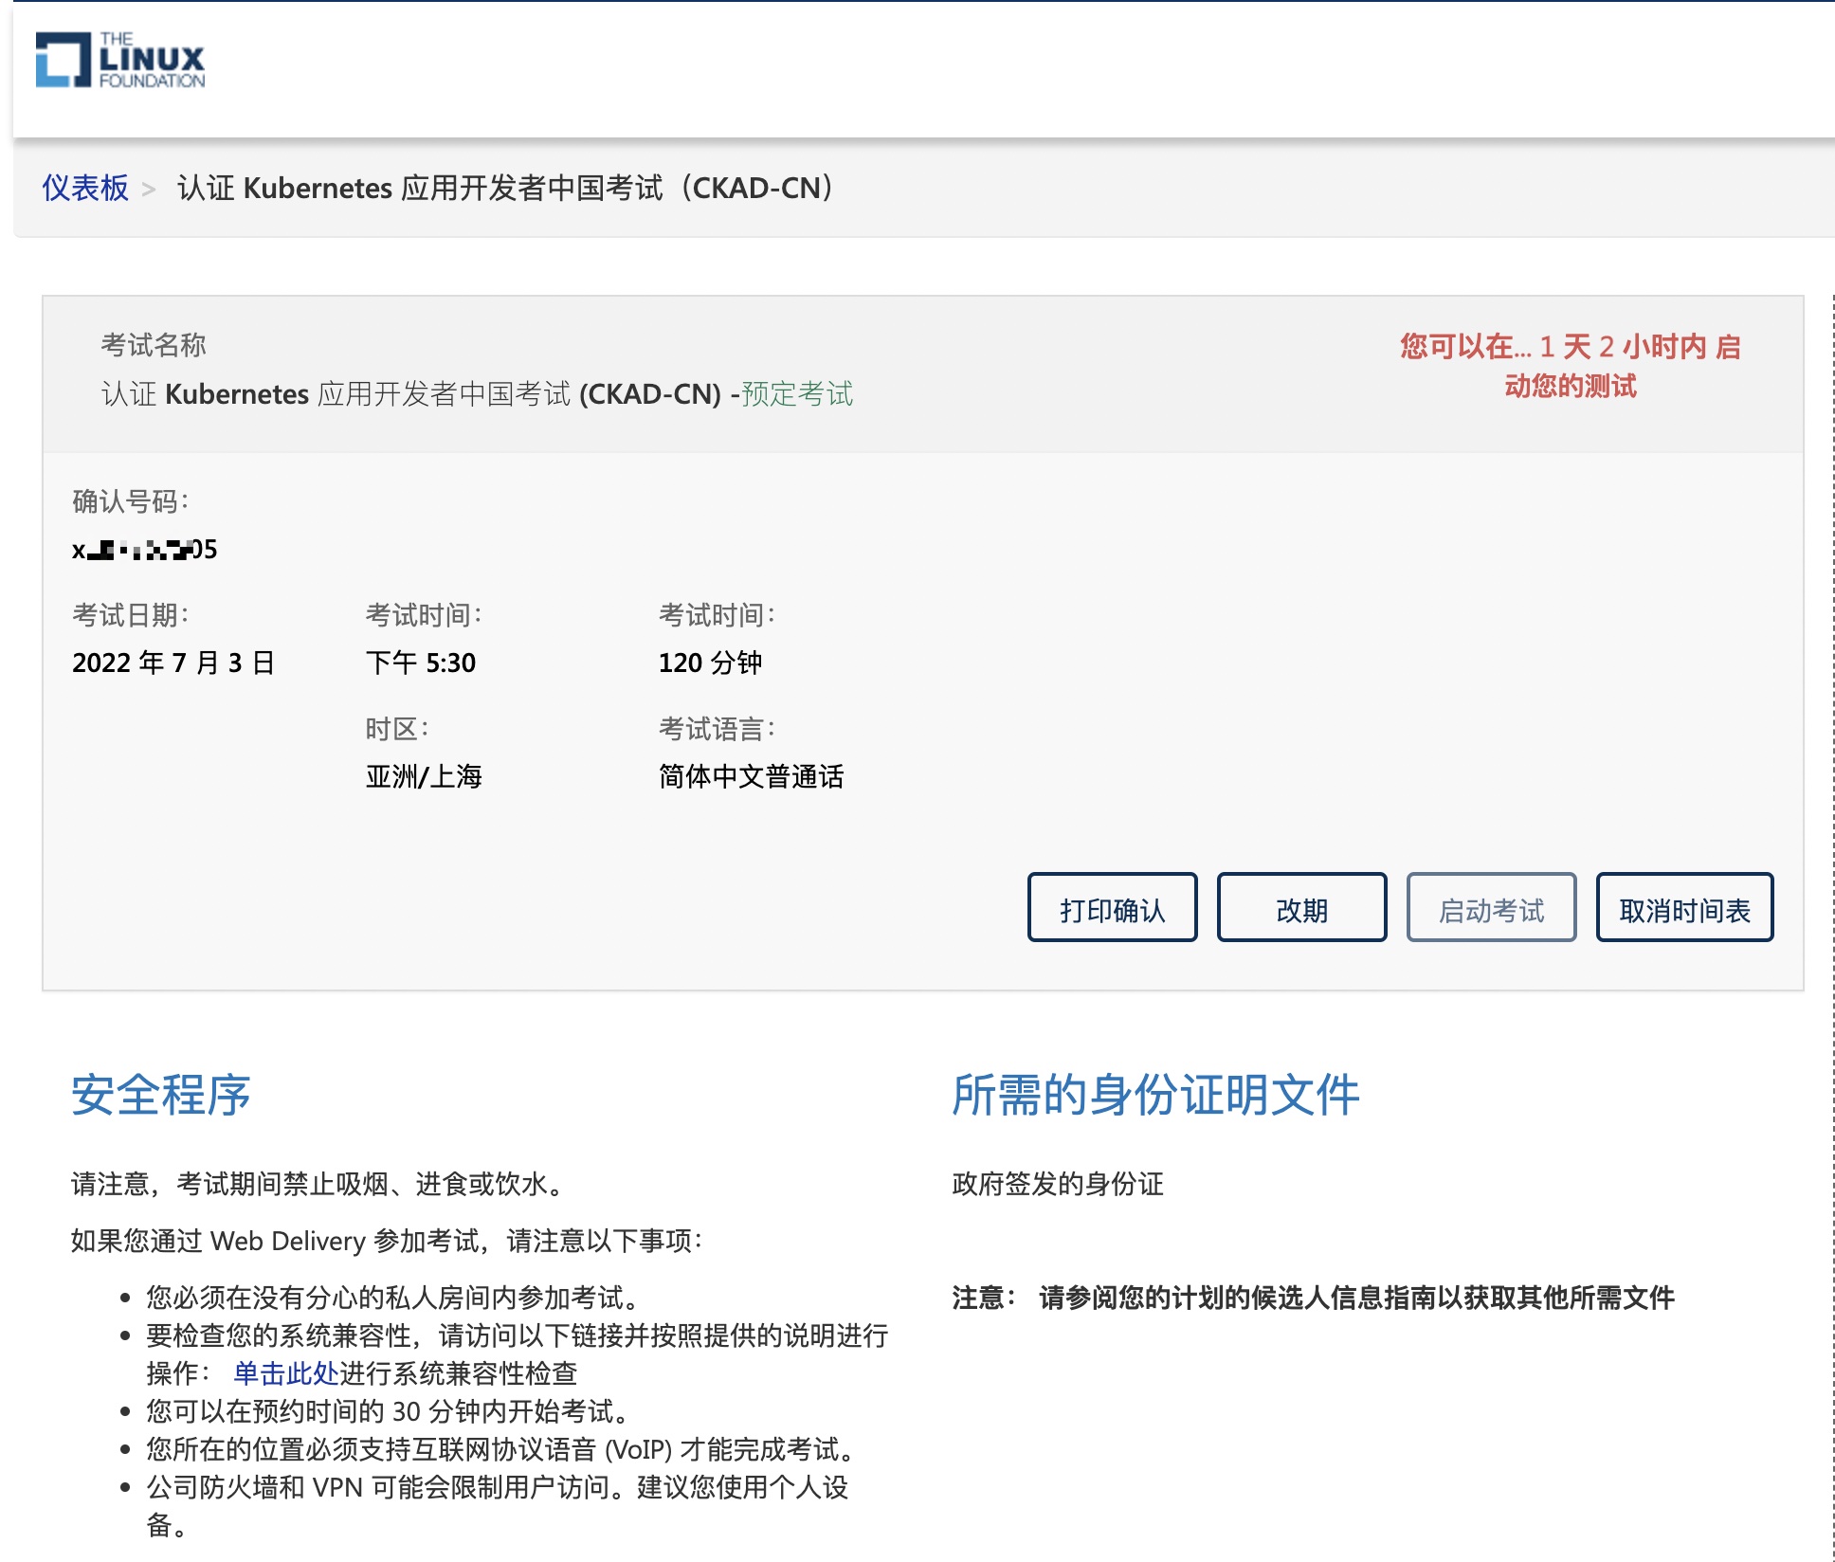
Task: Select the language value 简体中文普通话
Action: 752,776
